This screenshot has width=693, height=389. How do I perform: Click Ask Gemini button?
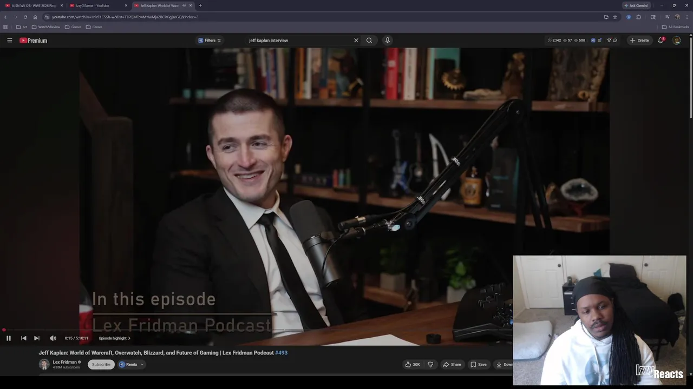[x=636, y=5]
